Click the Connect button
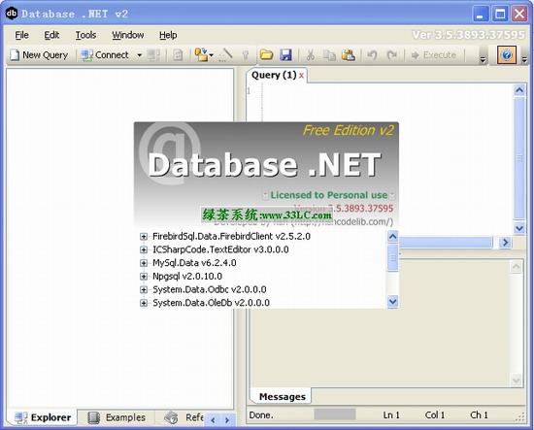534x430 pixels. click(x=105, y=55)
